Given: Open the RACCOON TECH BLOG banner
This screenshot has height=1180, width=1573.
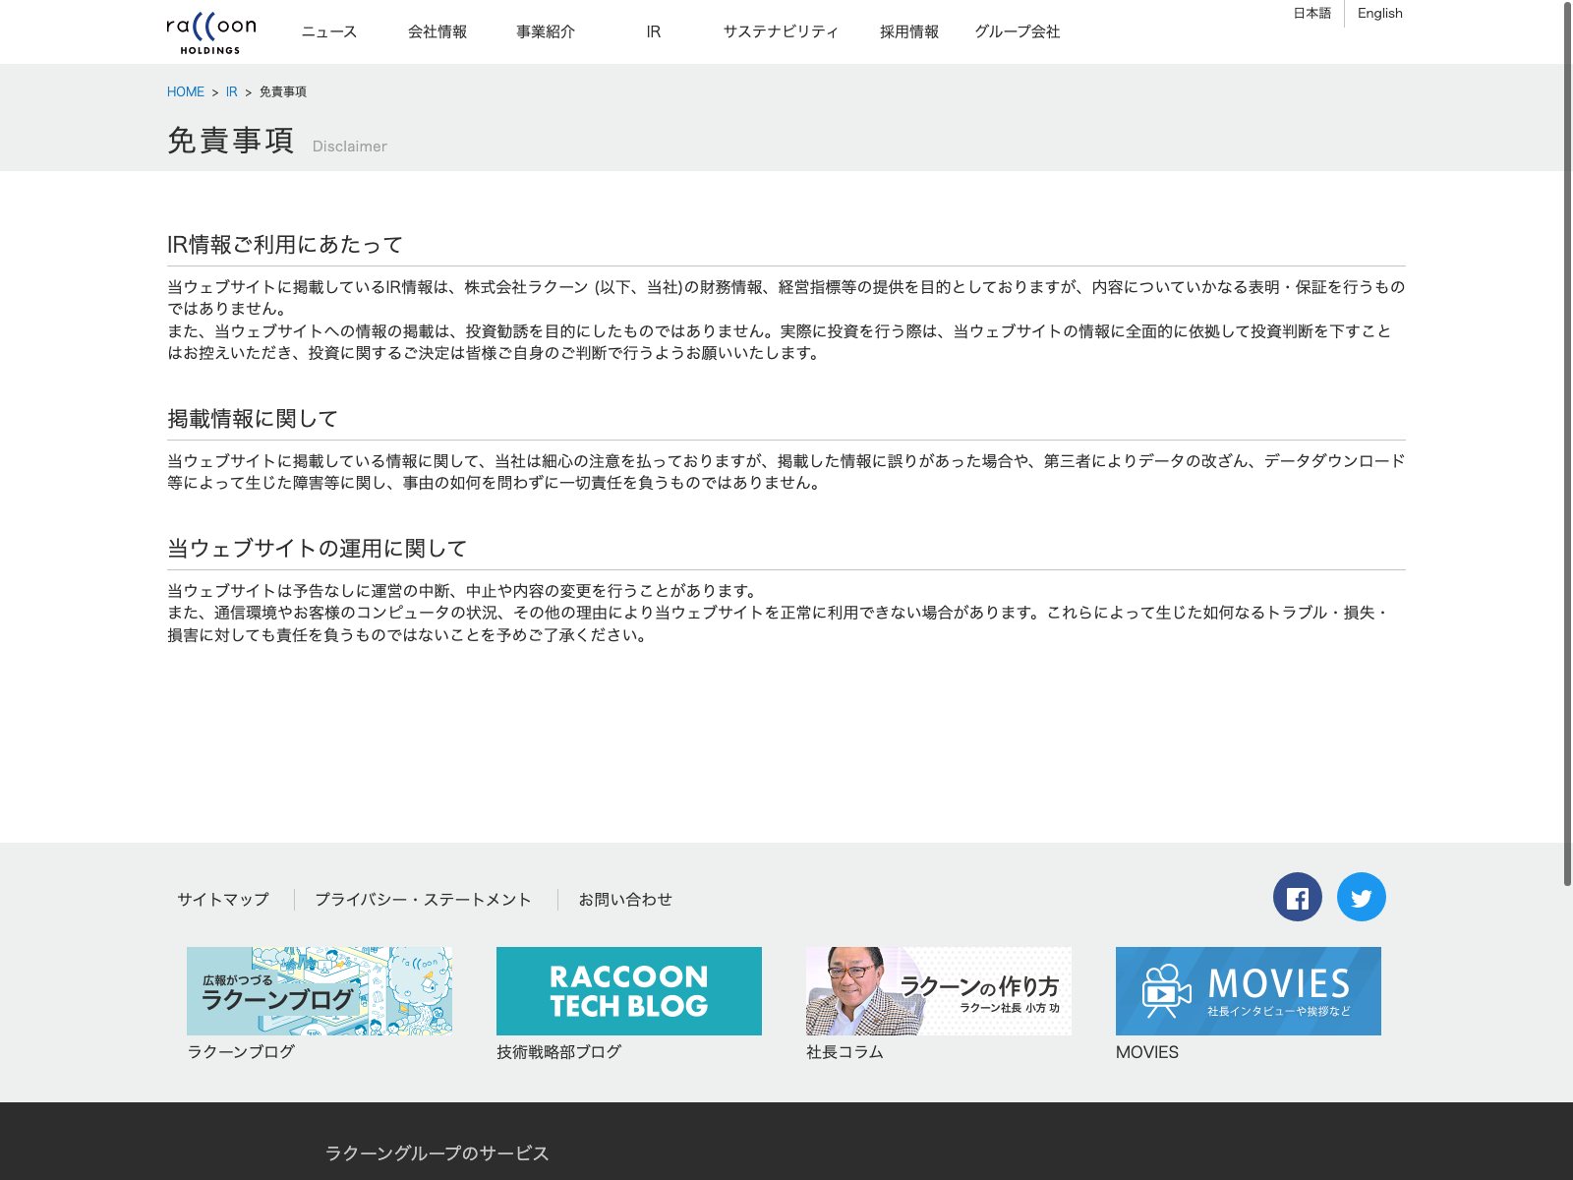Looking at the screenshot, I should click(629, 990).
